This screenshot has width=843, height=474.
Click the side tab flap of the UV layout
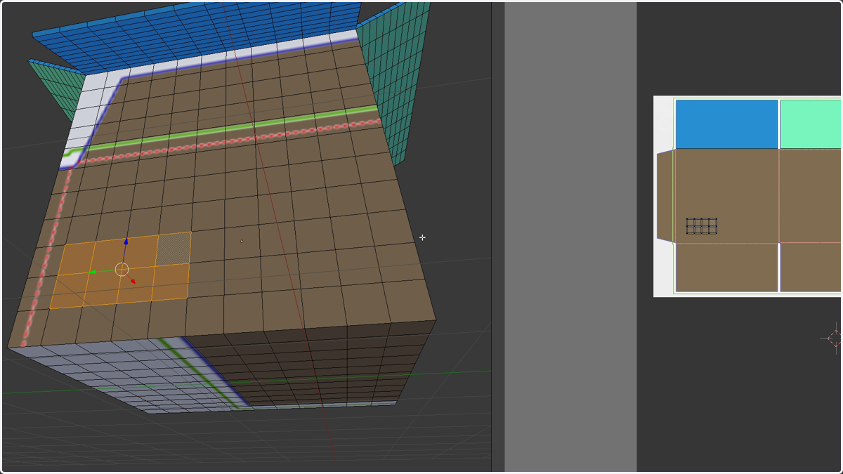tap(665, 196)
